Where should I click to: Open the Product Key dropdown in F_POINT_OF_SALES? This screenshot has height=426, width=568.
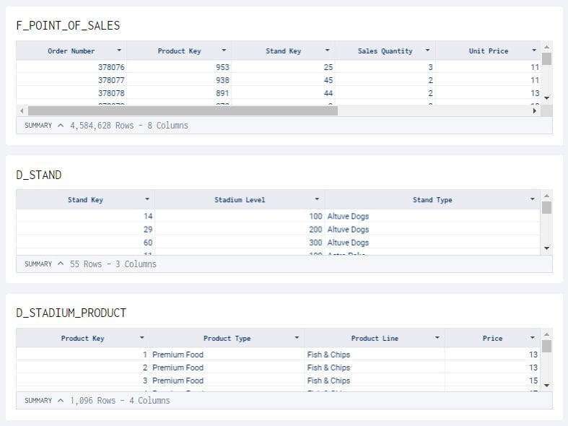[224, 51]
